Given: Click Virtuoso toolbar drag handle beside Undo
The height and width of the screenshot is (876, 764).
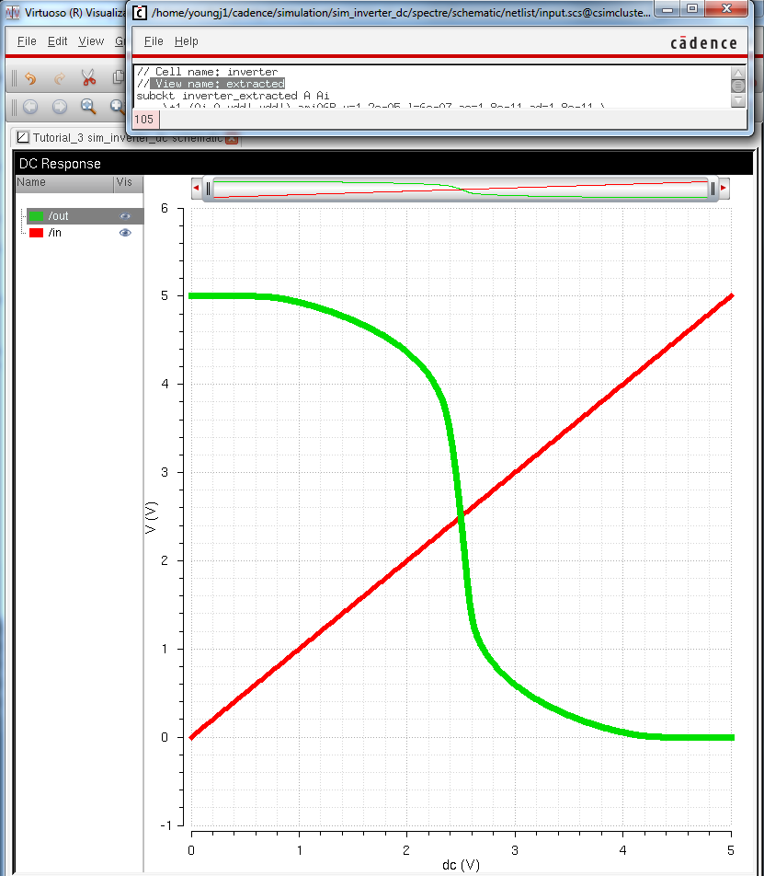Looking at the screenshot, I should 14,77.
